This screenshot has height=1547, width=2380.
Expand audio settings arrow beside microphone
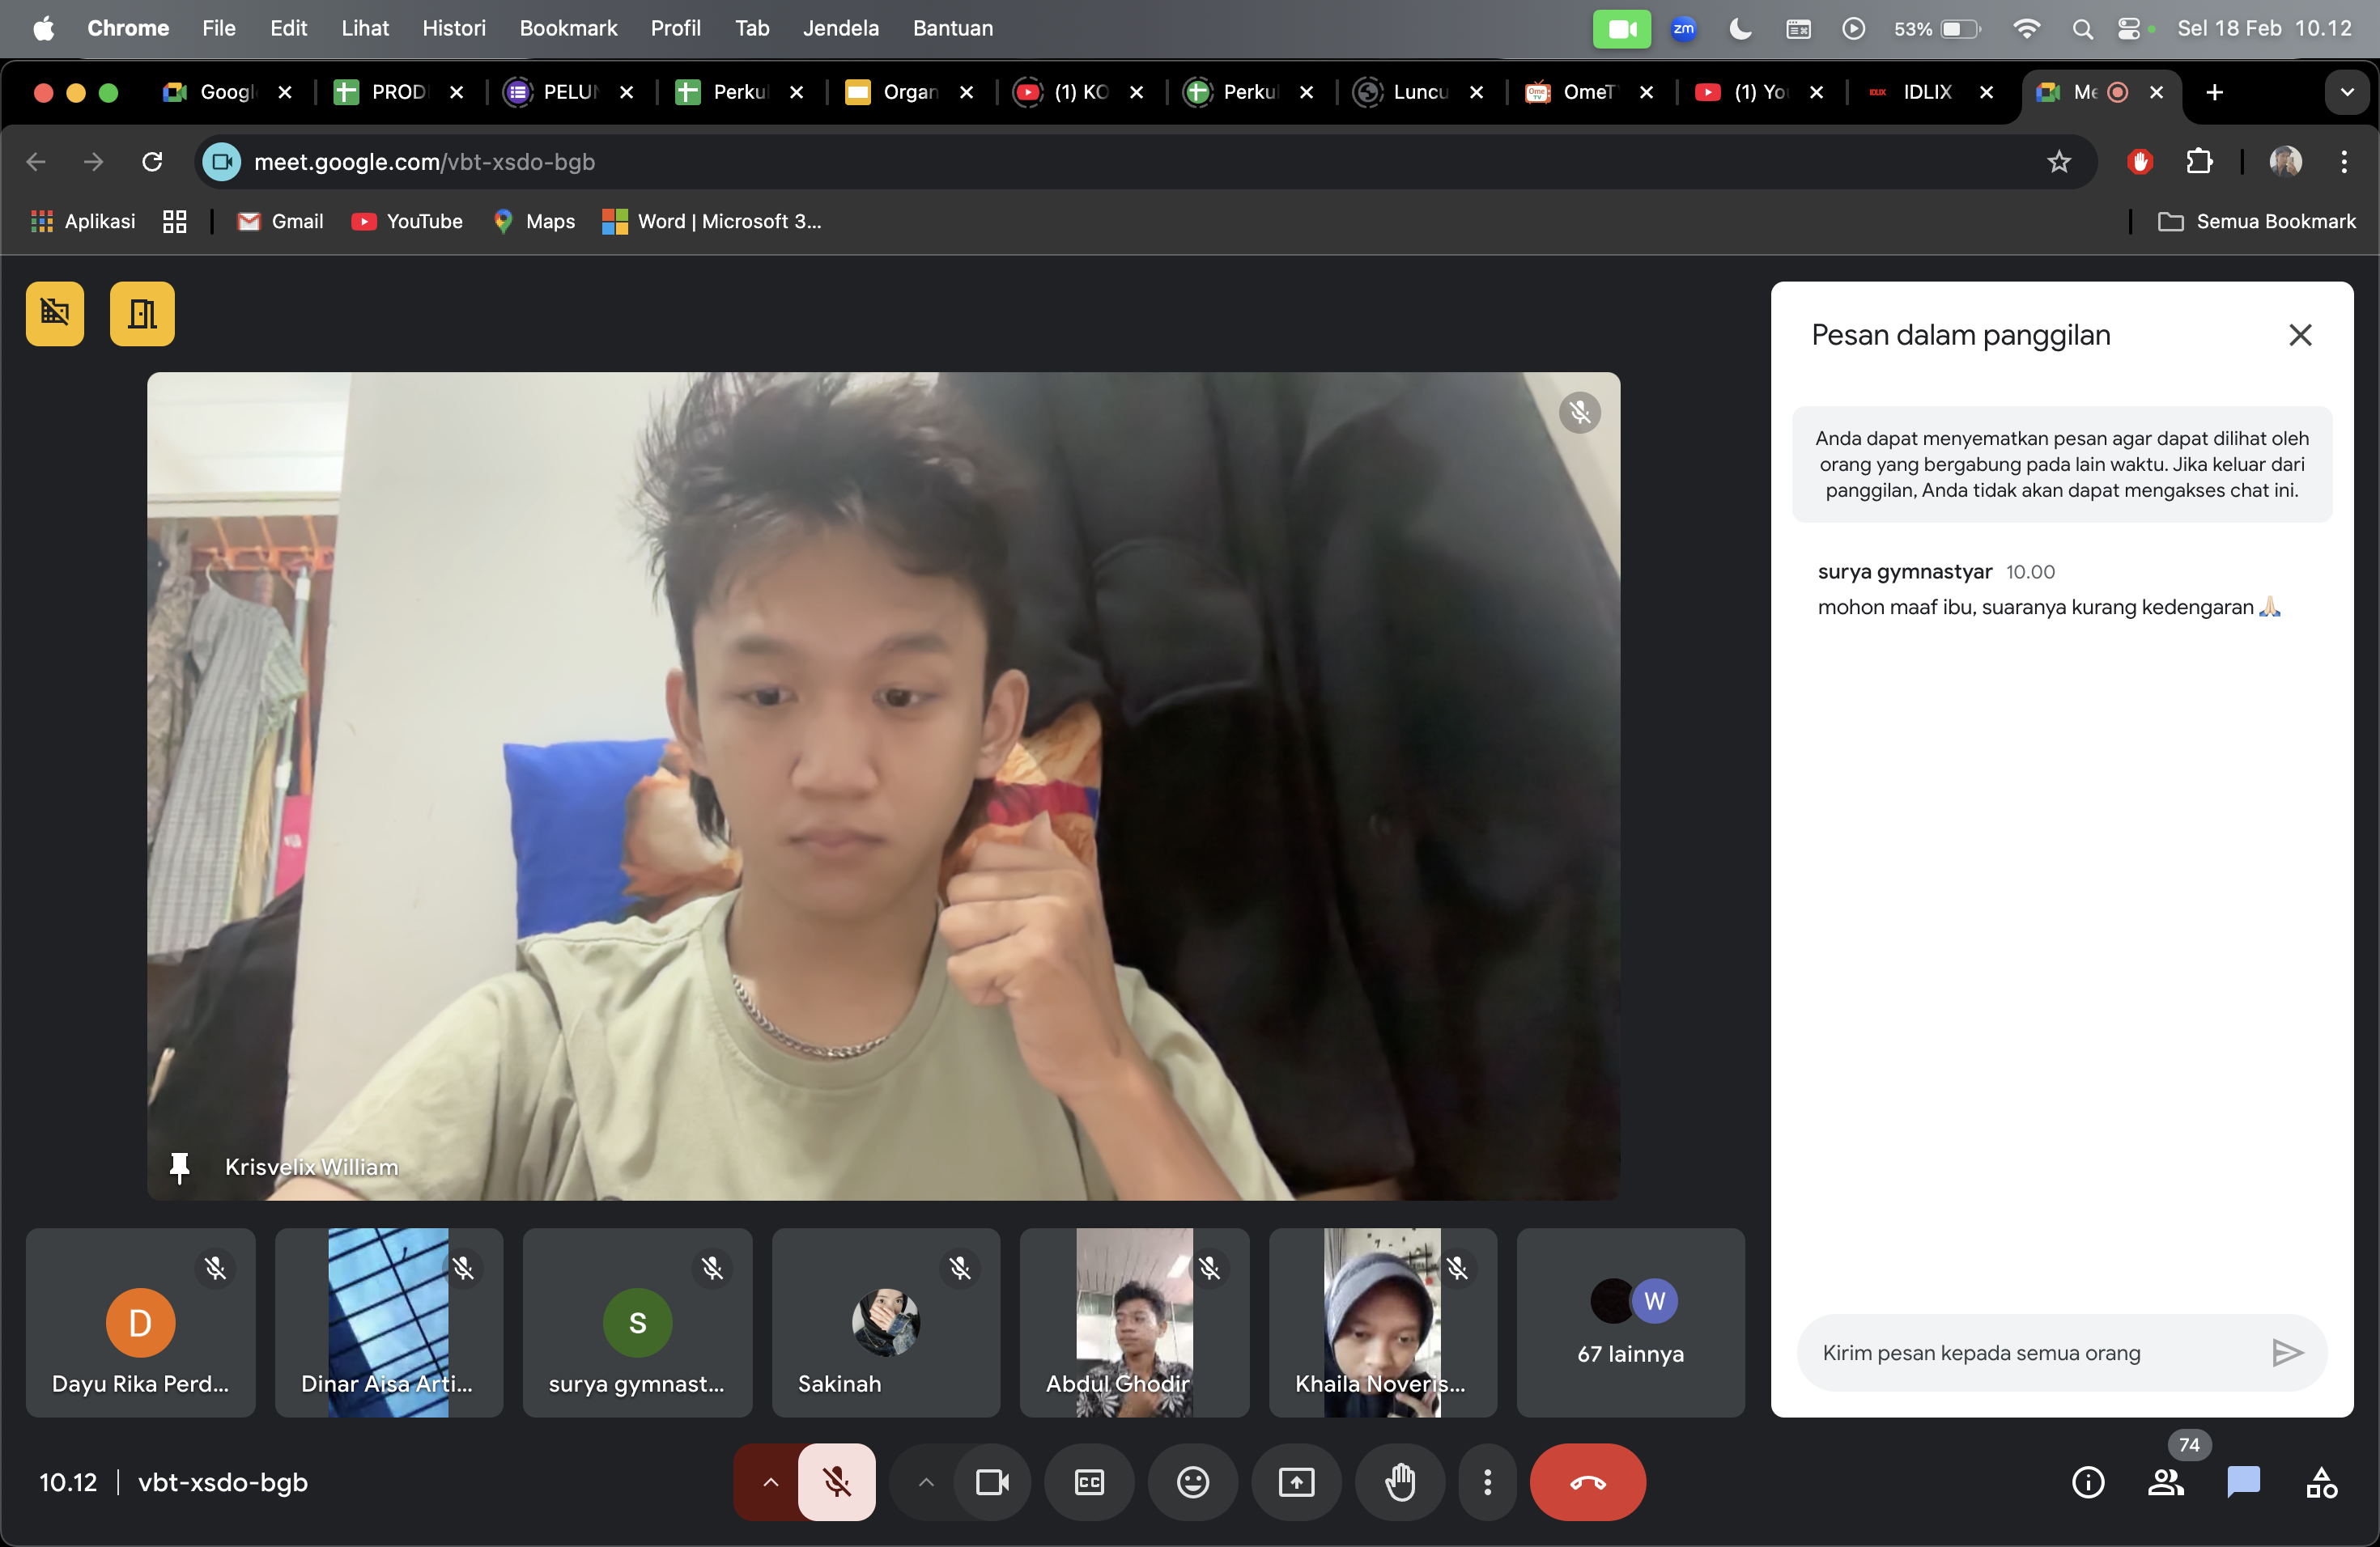tap(770, 1482)
